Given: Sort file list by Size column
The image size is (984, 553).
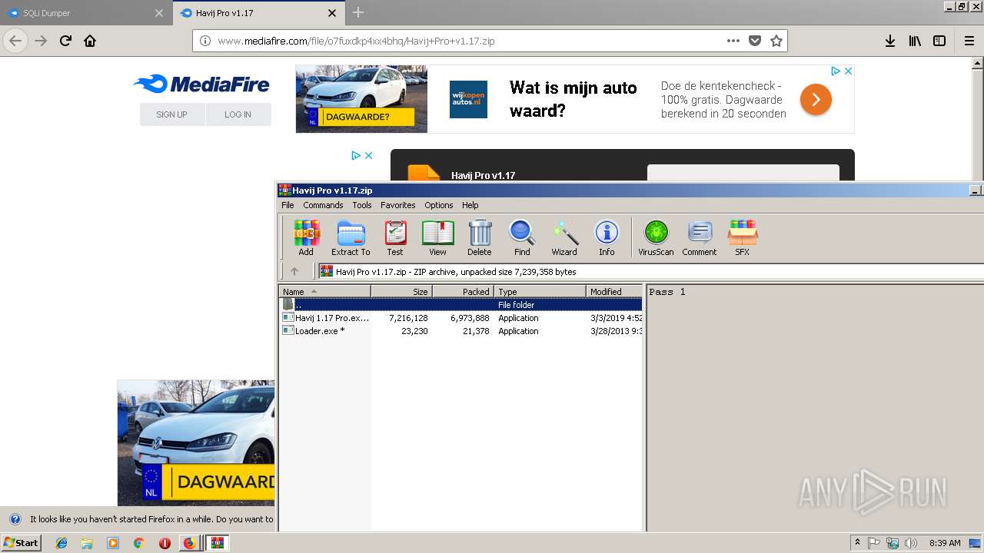Looking at the screenshot, I should click(x=401, y=292).
